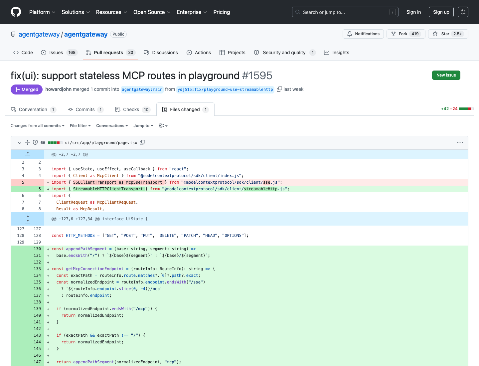Viewport: 479px width, 366px height.
Task: Open file options three-dot menu
Action: tap(460, 142)
